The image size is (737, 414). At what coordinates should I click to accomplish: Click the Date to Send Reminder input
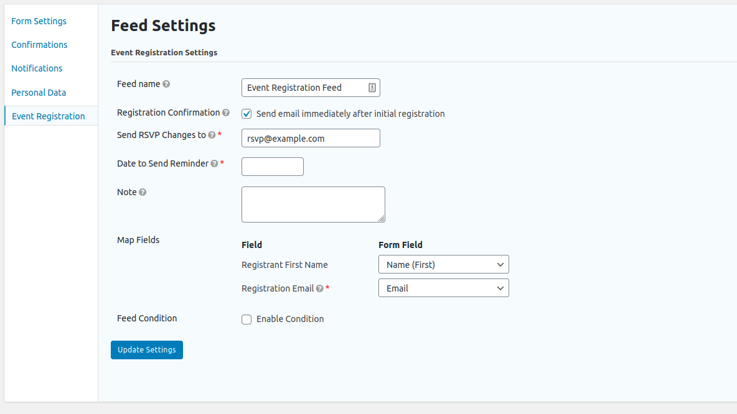coord(273,167)
